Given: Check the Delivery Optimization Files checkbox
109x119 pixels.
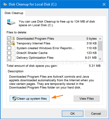Looking at the screenshot, I should click(x=9, y=57).
